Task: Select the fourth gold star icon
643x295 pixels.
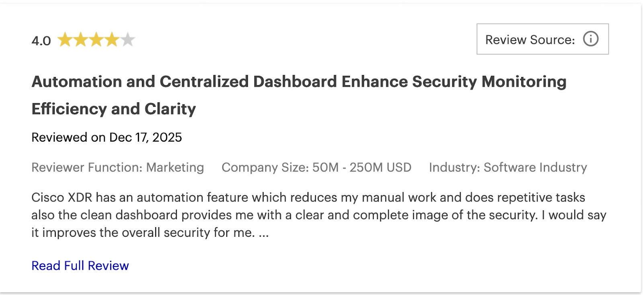Action: (x=112, y=39)
